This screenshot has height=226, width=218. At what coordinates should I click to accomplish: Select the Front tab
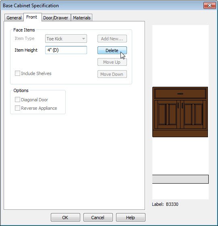click(32, 17)
